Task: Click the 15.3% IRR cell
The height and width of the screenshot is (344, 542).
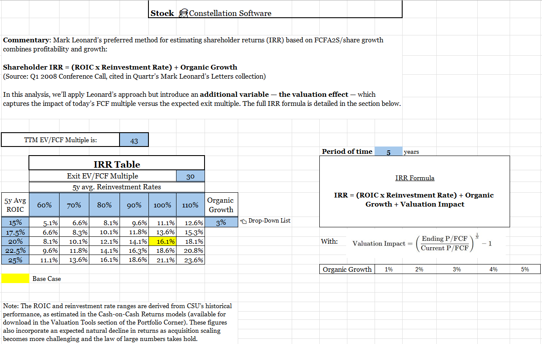Action: coord(190,232)
